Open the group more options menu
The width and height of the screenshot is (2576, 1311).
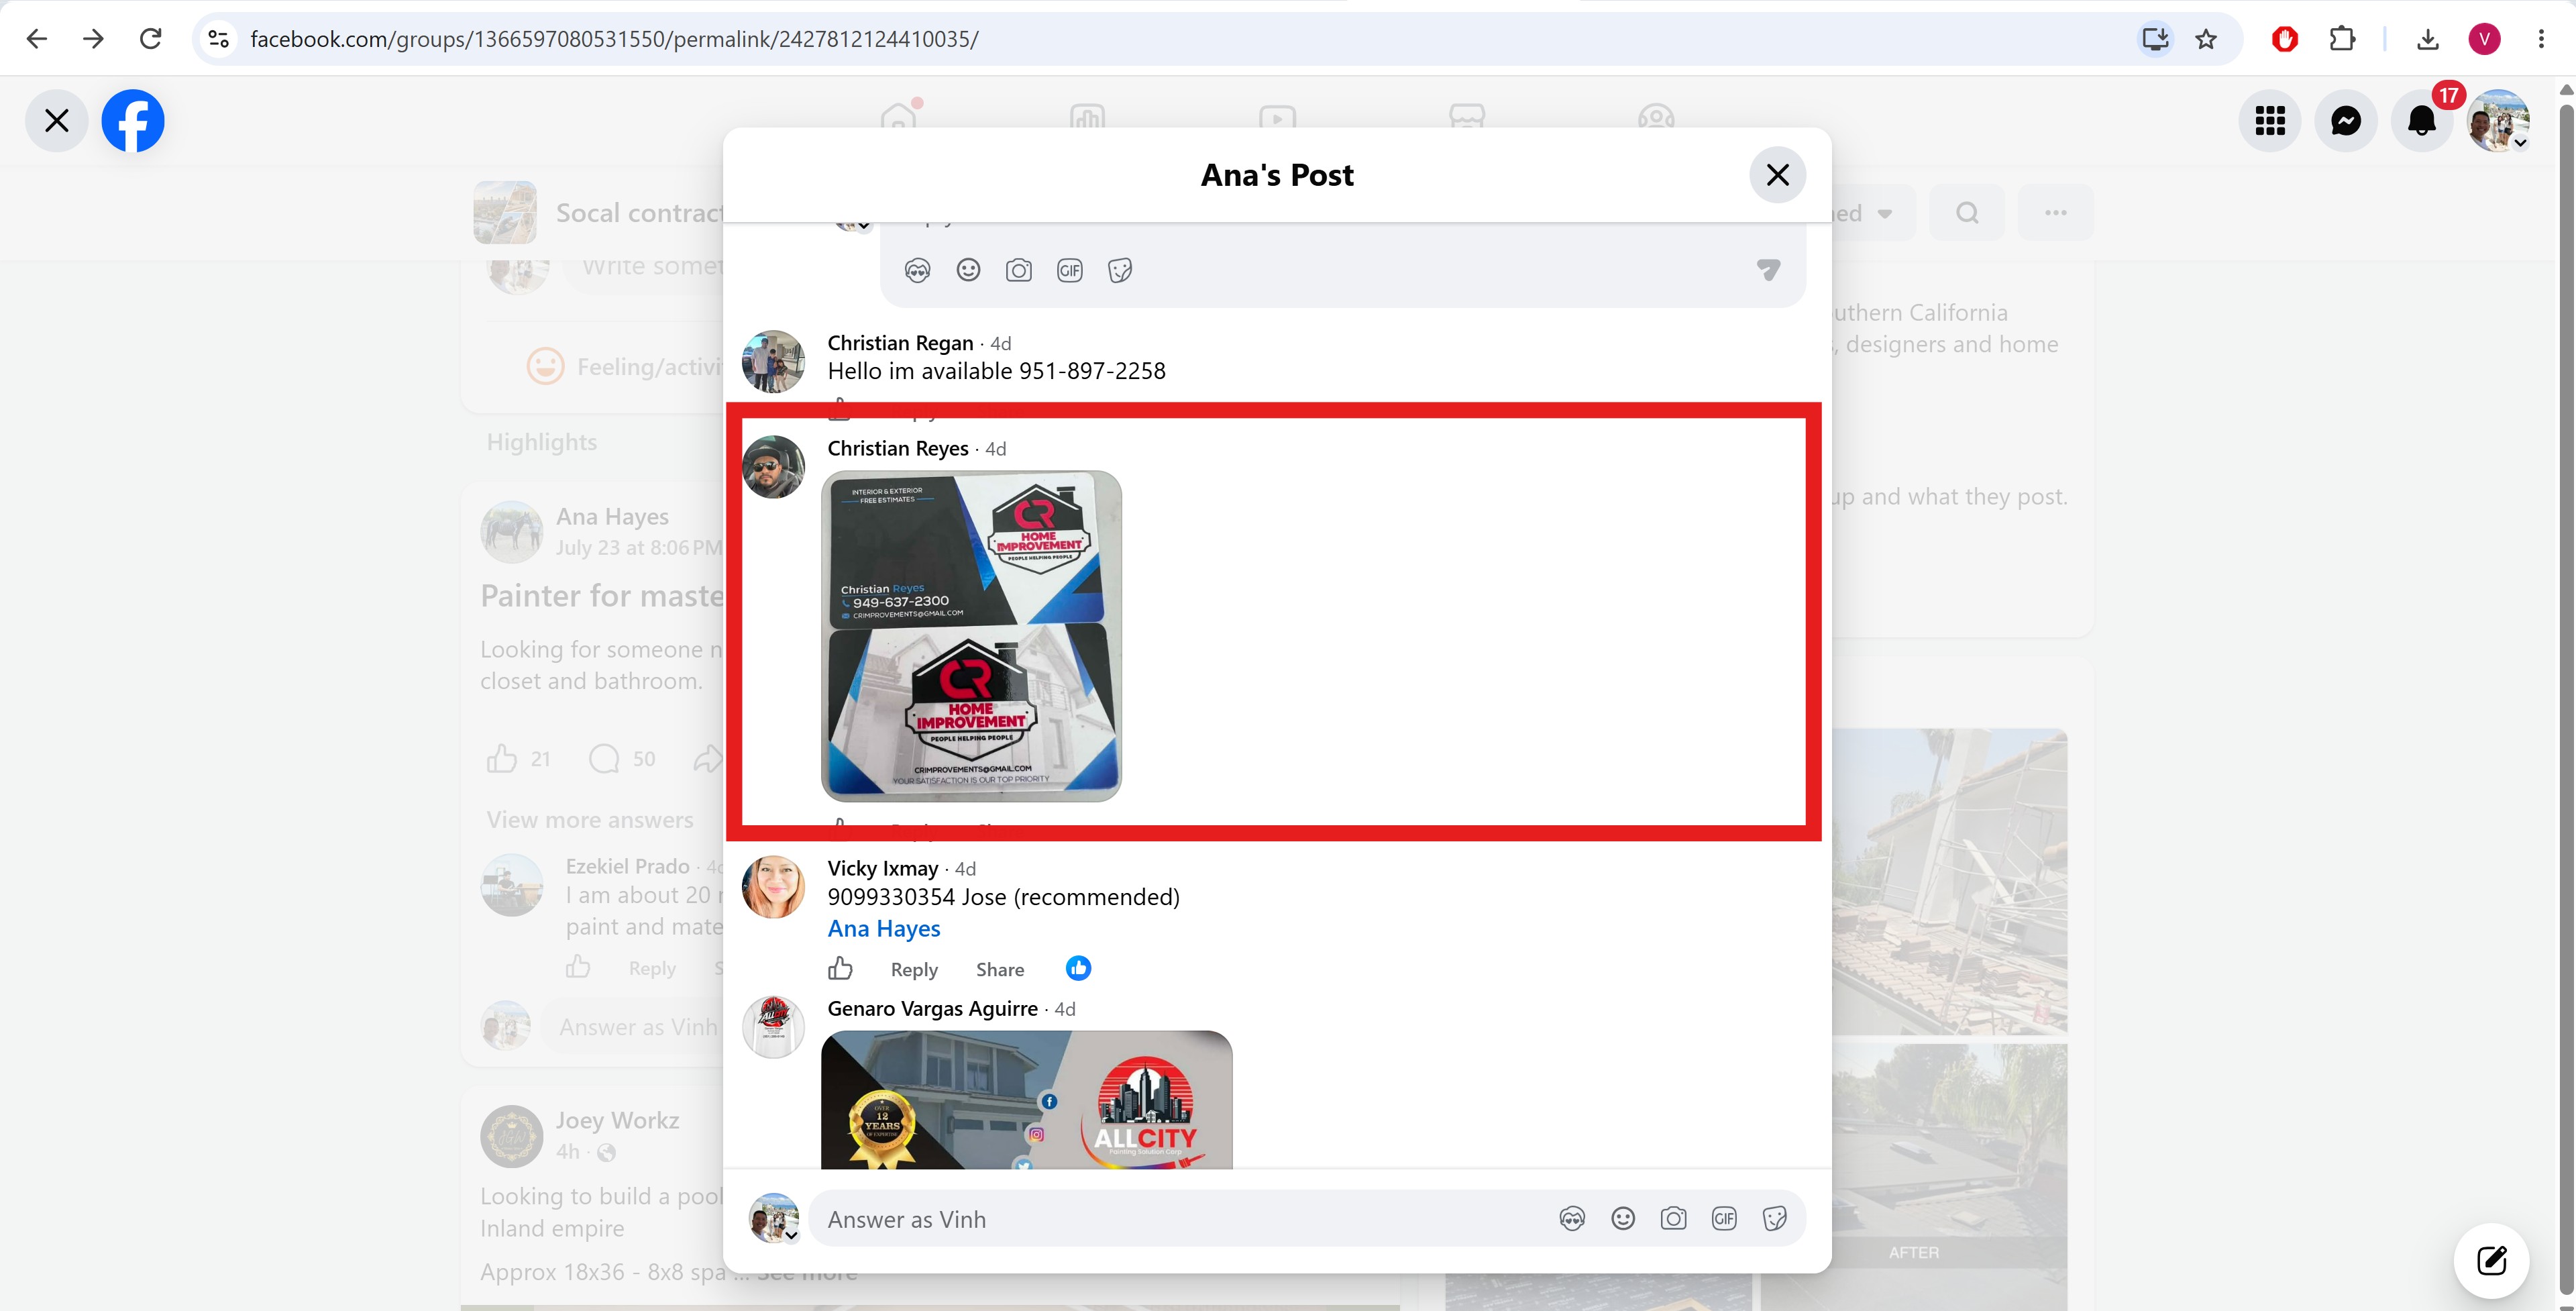2055,213
